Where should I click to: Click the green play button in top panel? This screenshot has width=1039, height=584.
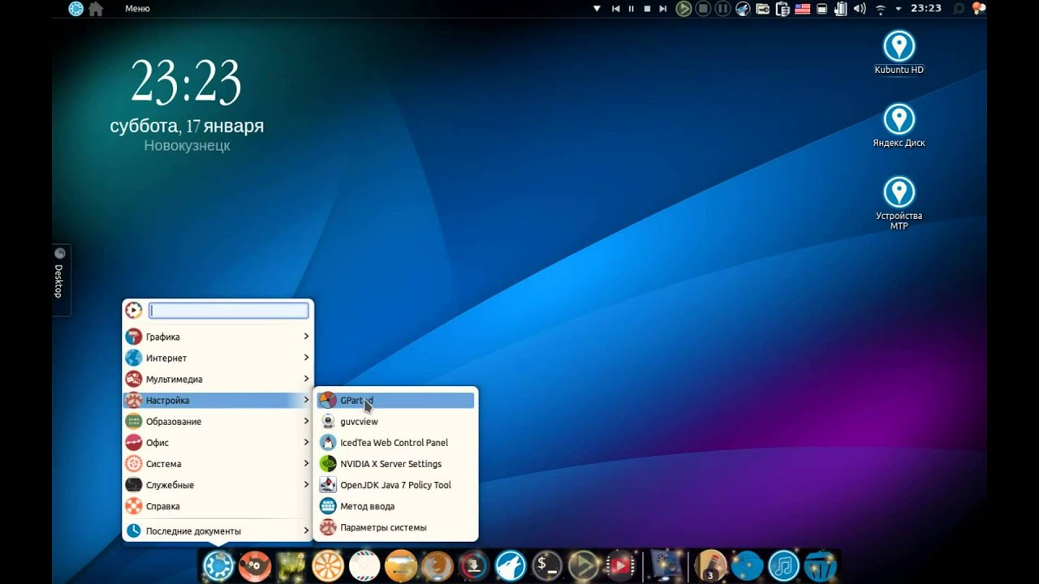(x=683, y=9)
